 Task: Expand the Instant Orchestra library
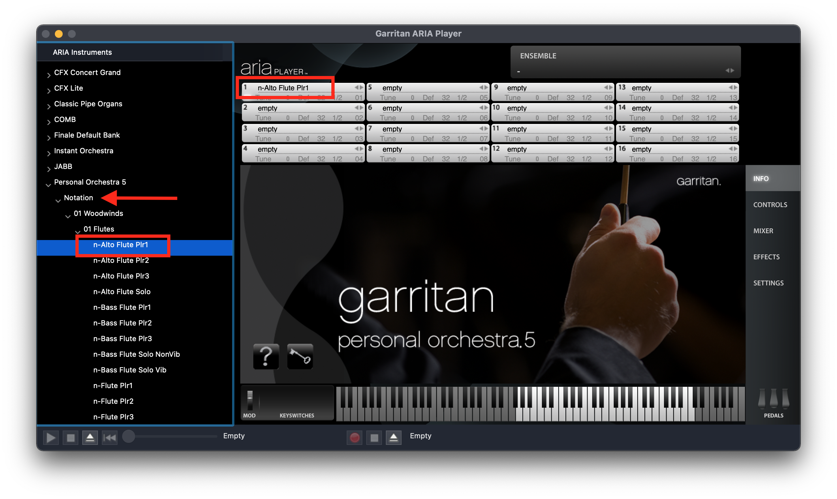pyautogui.click(x=49, y=153)
